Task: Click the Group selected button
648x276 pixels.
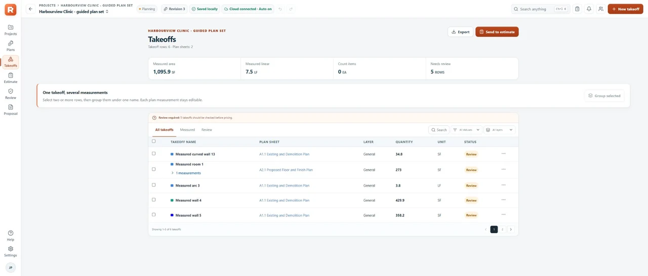Action: tap(604, 96)
